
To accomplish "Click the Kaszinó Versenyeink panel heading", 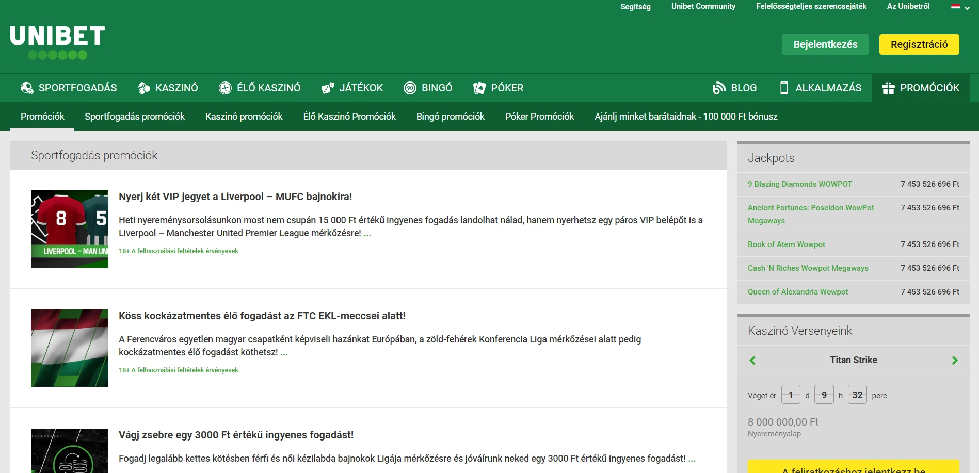I will click(x=800, y=331).
